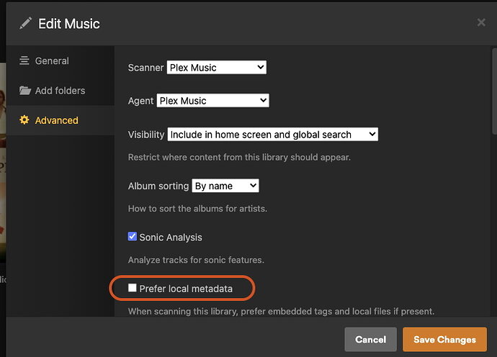The image size is (497, 357).
Task: Click the 'Prefer local metadata' label text
Action: (x=186, y=289)
